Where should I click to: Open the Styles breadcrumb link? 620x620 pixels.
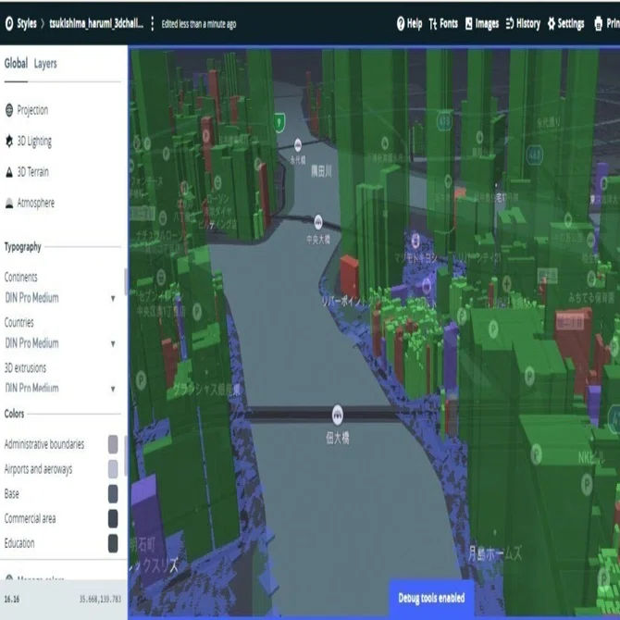point(27,24)
